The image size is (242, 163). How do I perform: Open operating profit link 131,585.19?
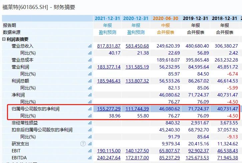137,67
